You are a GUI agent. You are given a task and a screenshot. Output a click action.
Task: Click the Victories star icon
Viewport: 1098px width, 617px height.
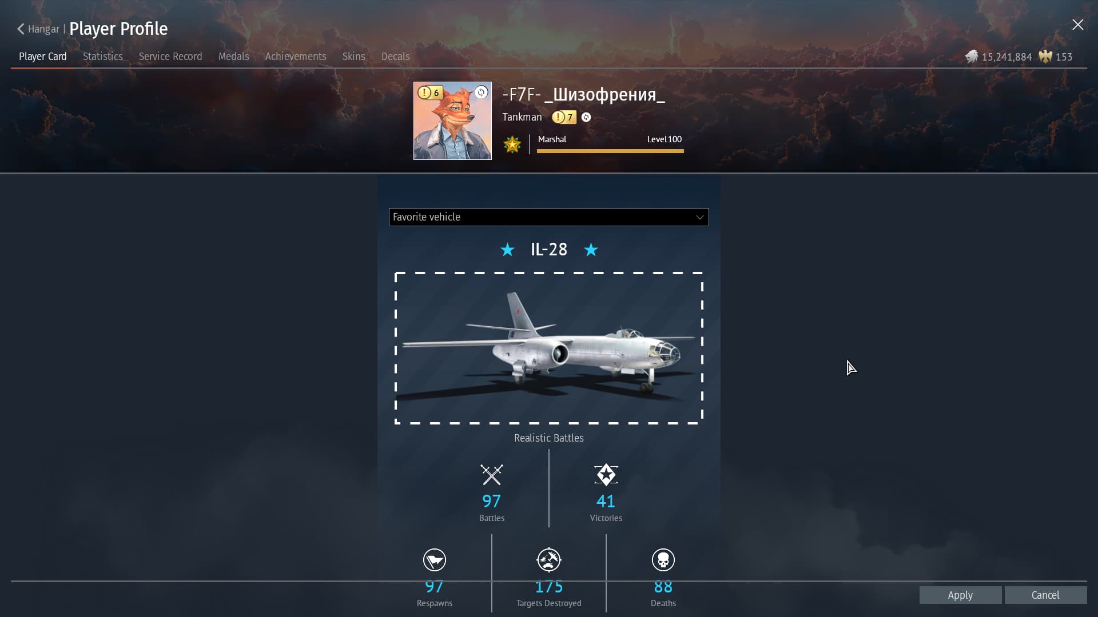pyautogui.click(x=606, y=475)
